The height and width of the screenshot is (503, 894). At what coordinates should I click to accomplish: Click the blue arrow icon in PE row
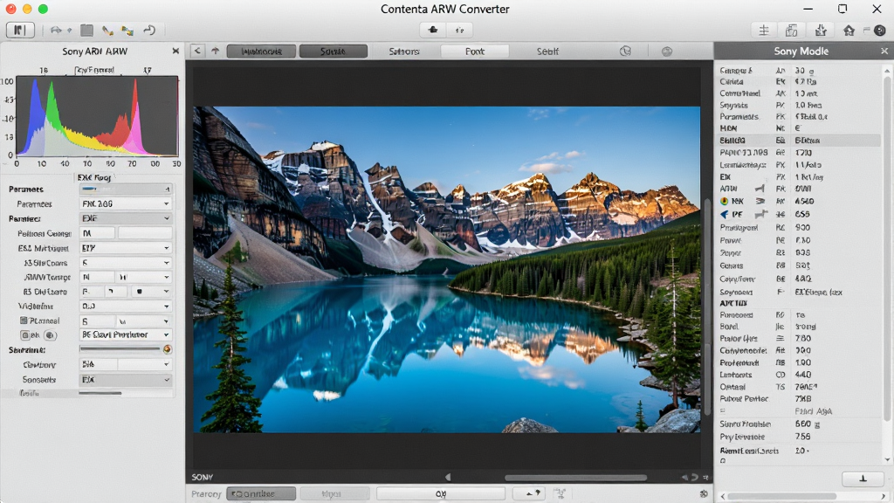click(724, 215)
